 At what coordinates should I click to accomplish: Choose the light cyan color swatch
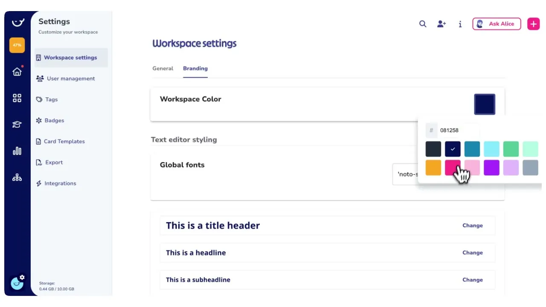[x=491, y=149]
